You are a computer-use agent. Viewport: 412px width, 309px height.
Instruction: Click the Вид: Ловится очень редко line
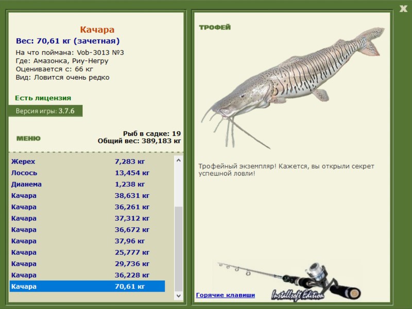(x=62, y=78)
